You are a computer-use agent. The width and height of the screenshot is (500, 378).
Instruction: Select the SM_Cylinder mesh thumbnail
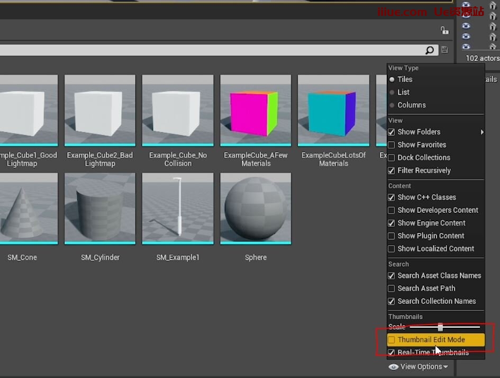point(100,209)
